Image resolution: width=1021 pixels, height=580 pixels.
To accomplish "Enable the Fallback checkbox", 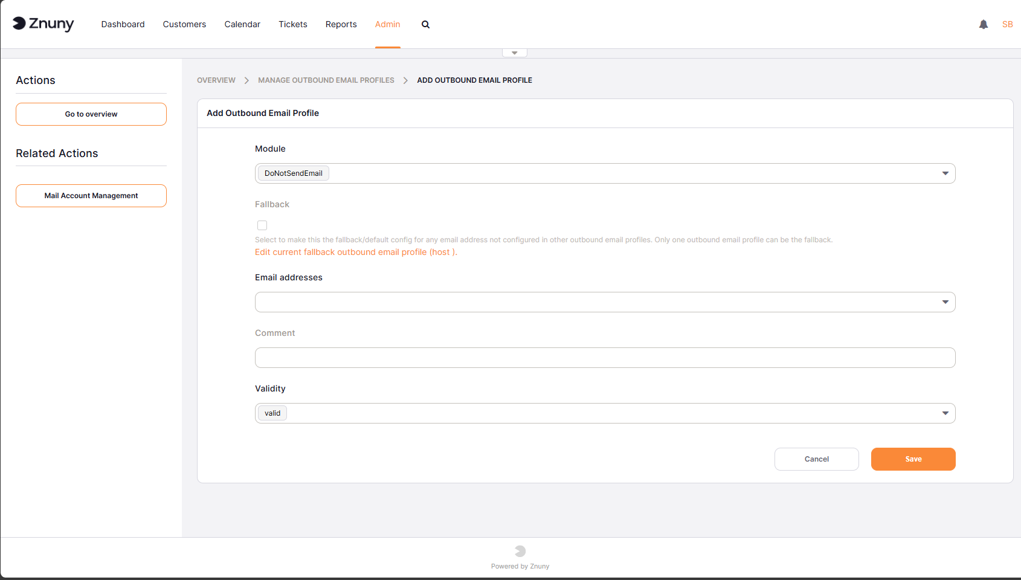I will 262,225.
